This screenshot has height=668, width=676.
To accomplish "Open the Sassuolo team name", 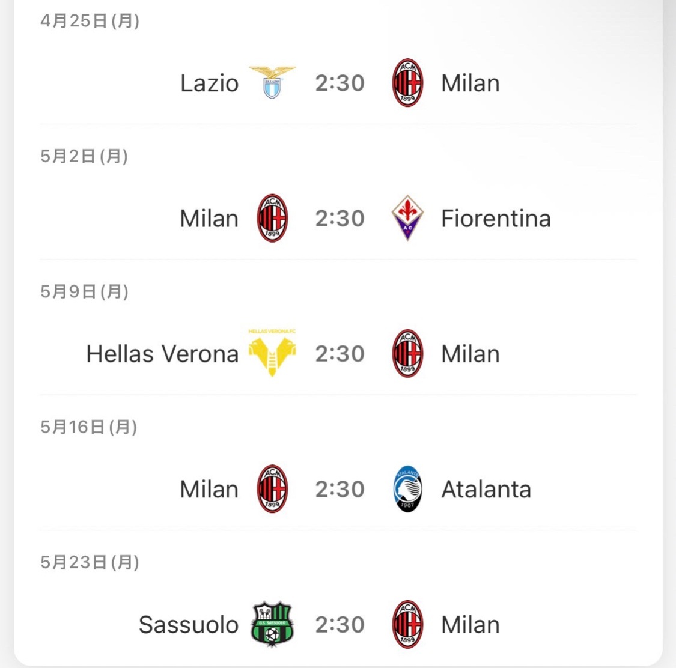I will coord(189,625).
